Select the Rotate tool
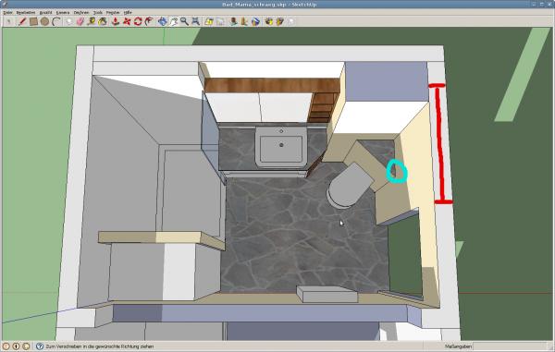The height and width of the screenshot is (352, 555). (x=138, y=21)
